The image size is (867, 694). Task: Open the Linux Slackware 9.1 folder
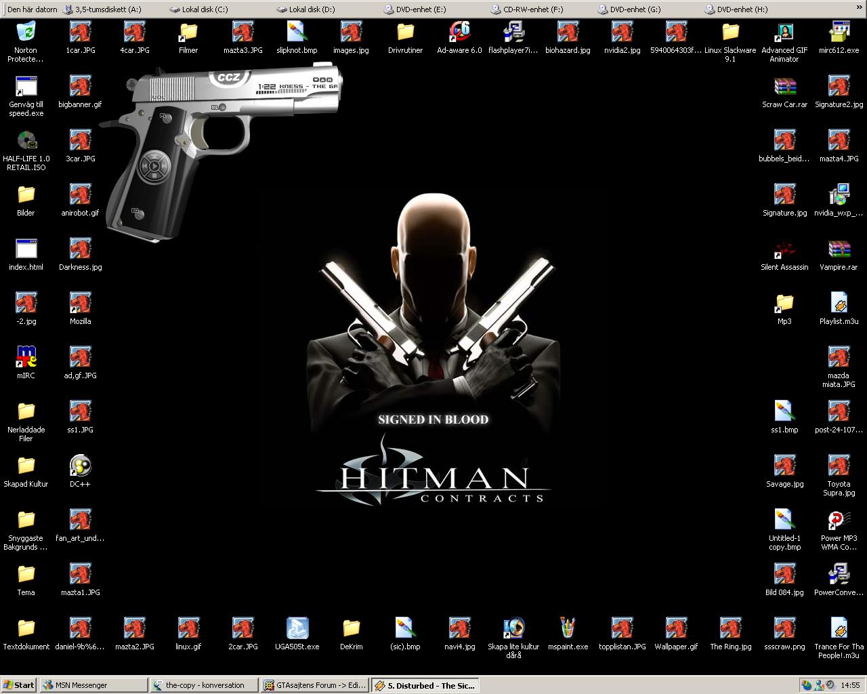(x=730, y=41)
